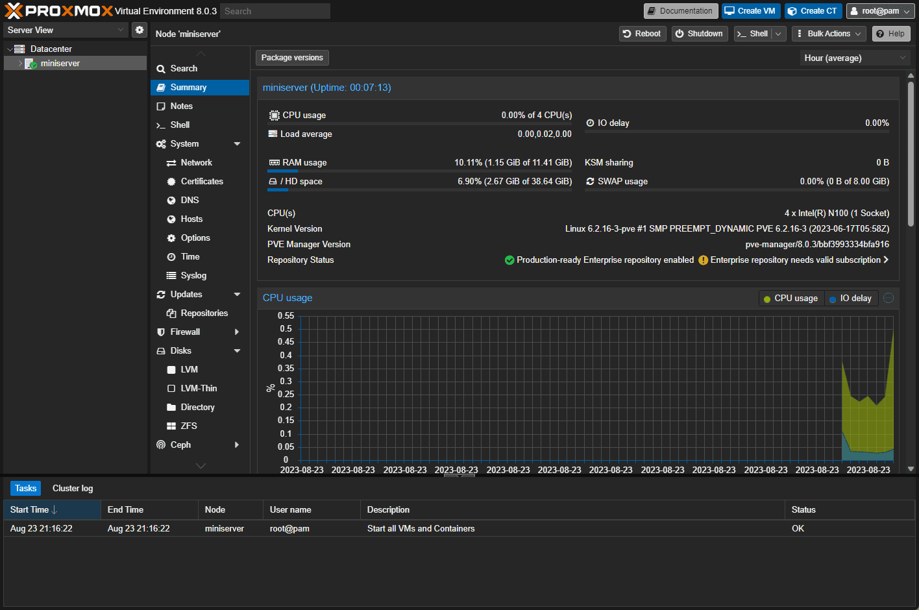This screenshot has height=610, width=919.
Task: Select the Notes menu item
Action: pyautogui.click(x=181, y=106)
